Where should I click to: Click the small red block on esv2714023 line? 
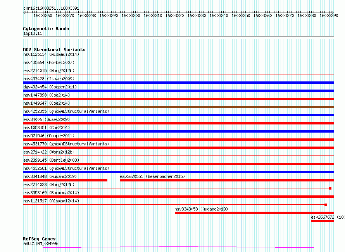click(x=330, y=188)
